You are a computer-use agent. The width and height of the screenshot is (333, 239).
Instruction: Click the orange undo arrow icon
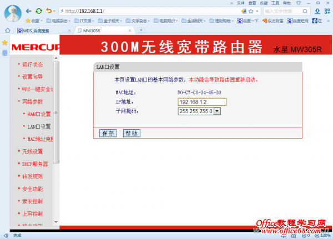tap(49, 11)
